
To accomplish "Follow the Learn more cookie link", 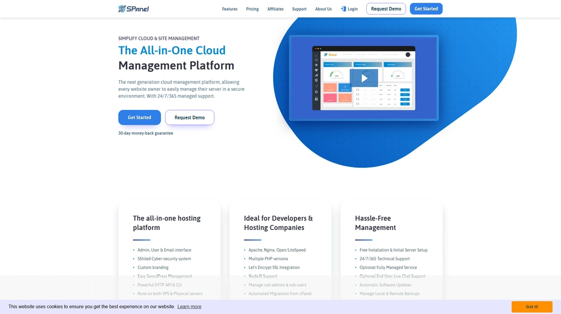I will (189, 307).
